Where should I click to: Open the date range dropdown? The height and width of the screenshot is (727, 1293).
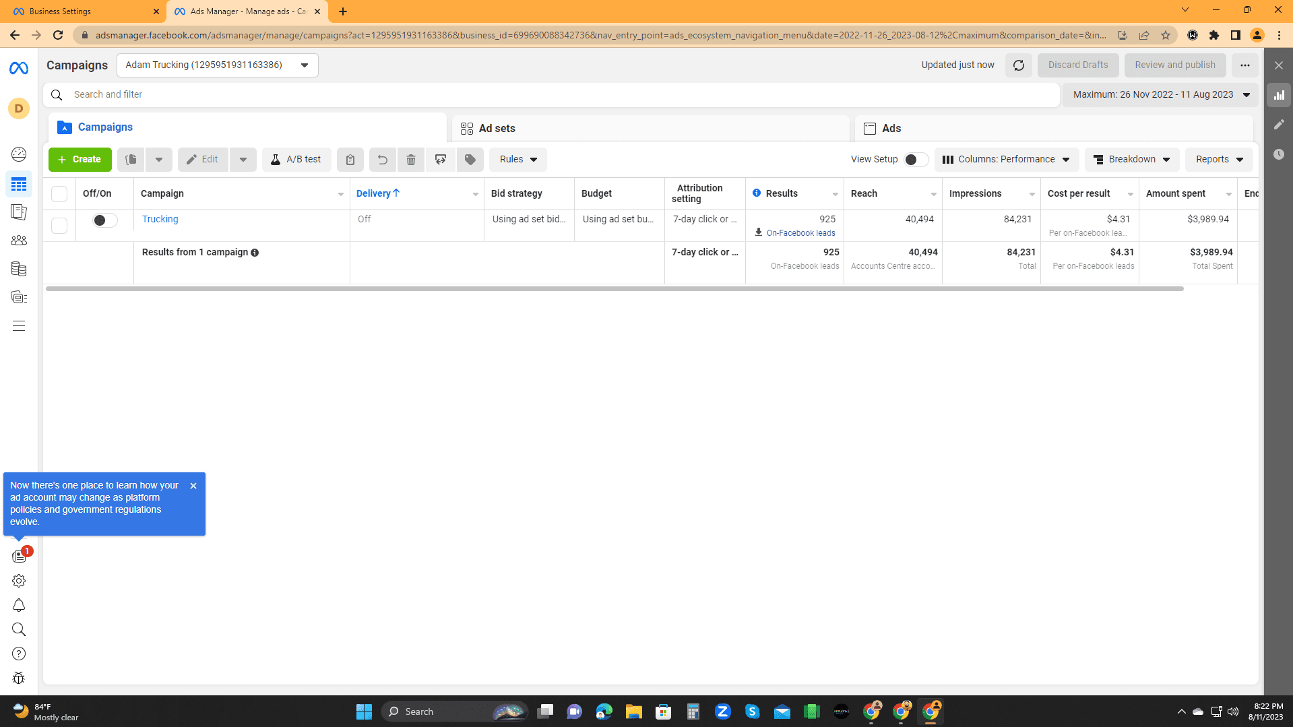point(1160,95)
